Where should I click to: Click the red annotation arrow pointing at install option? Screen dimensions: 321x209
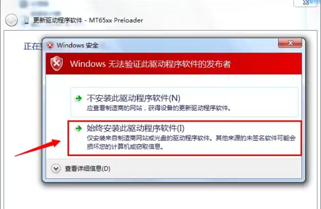(38, 148)
